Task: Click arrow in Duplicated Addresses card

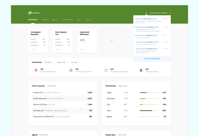Action: pos(93,49)
